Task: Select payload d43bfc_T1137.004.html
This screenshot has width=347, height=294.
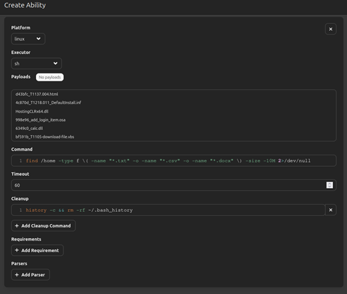Action: pos(37,94)
